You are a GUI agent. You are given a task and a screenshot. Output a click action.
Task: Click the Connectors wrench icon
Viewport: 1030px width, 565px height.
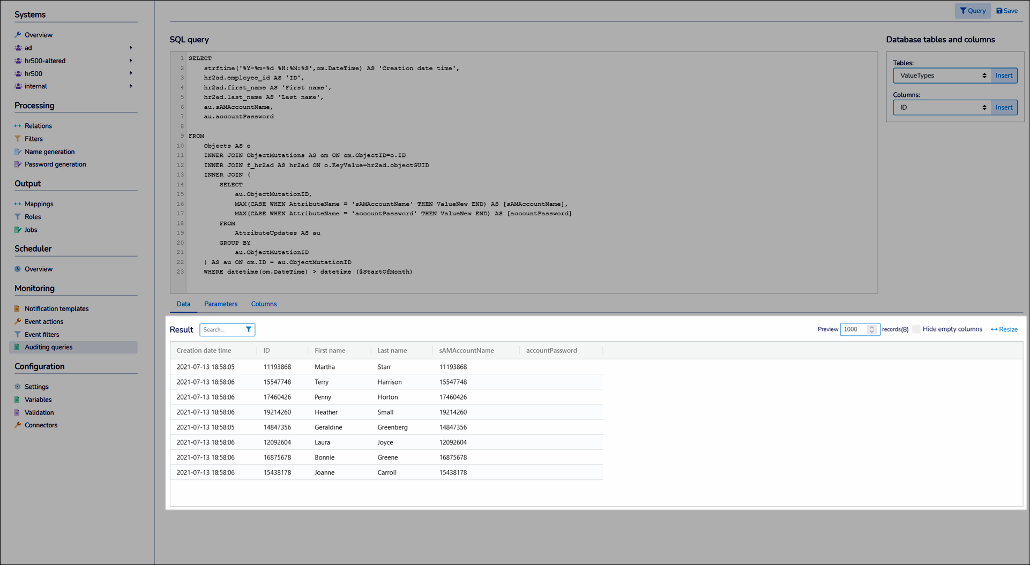tap(18, 425)
